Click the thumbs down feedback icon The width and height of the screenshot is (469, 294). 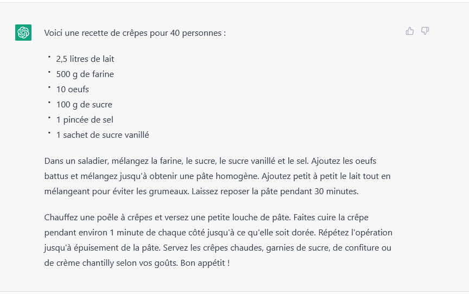click(425, 31)
